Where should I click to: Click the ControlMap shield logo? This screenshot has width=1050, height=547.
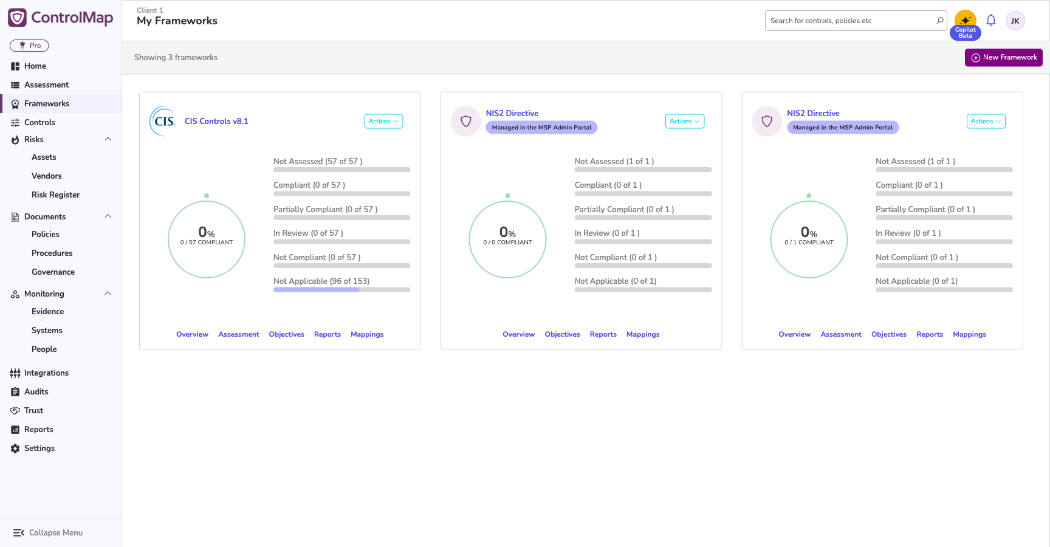click(x=17, y=18)
